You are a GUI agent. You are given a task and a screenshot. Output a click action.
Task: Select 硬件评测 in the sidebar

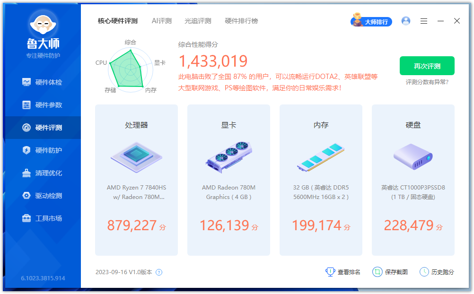[x=42, y=128]
